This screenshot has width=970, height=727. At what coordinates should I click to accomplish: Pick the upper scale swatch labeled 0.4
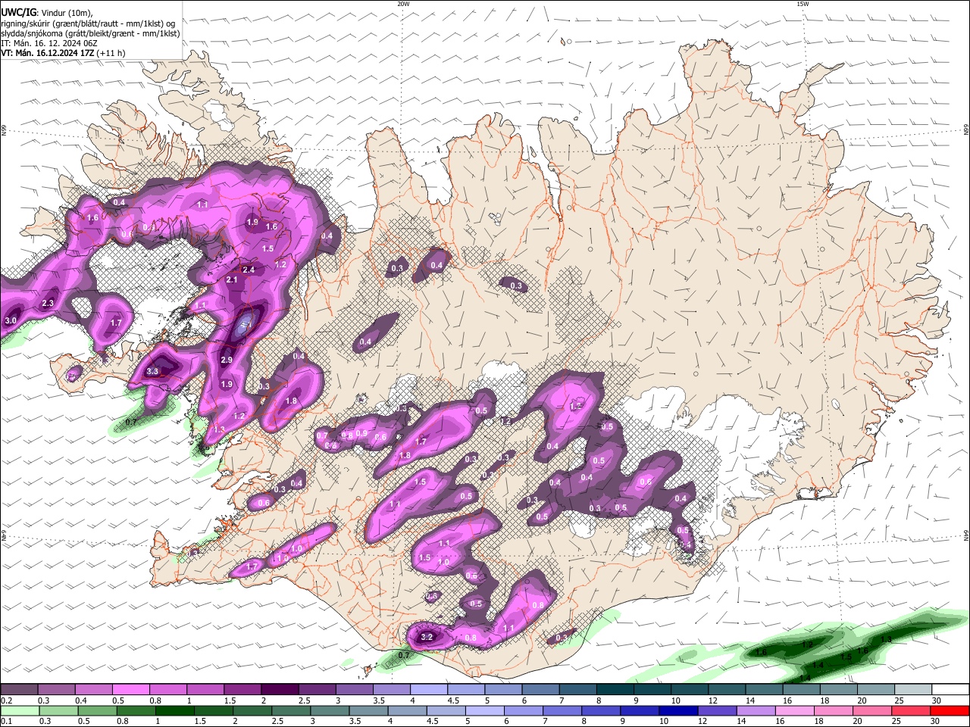(93, 690)
